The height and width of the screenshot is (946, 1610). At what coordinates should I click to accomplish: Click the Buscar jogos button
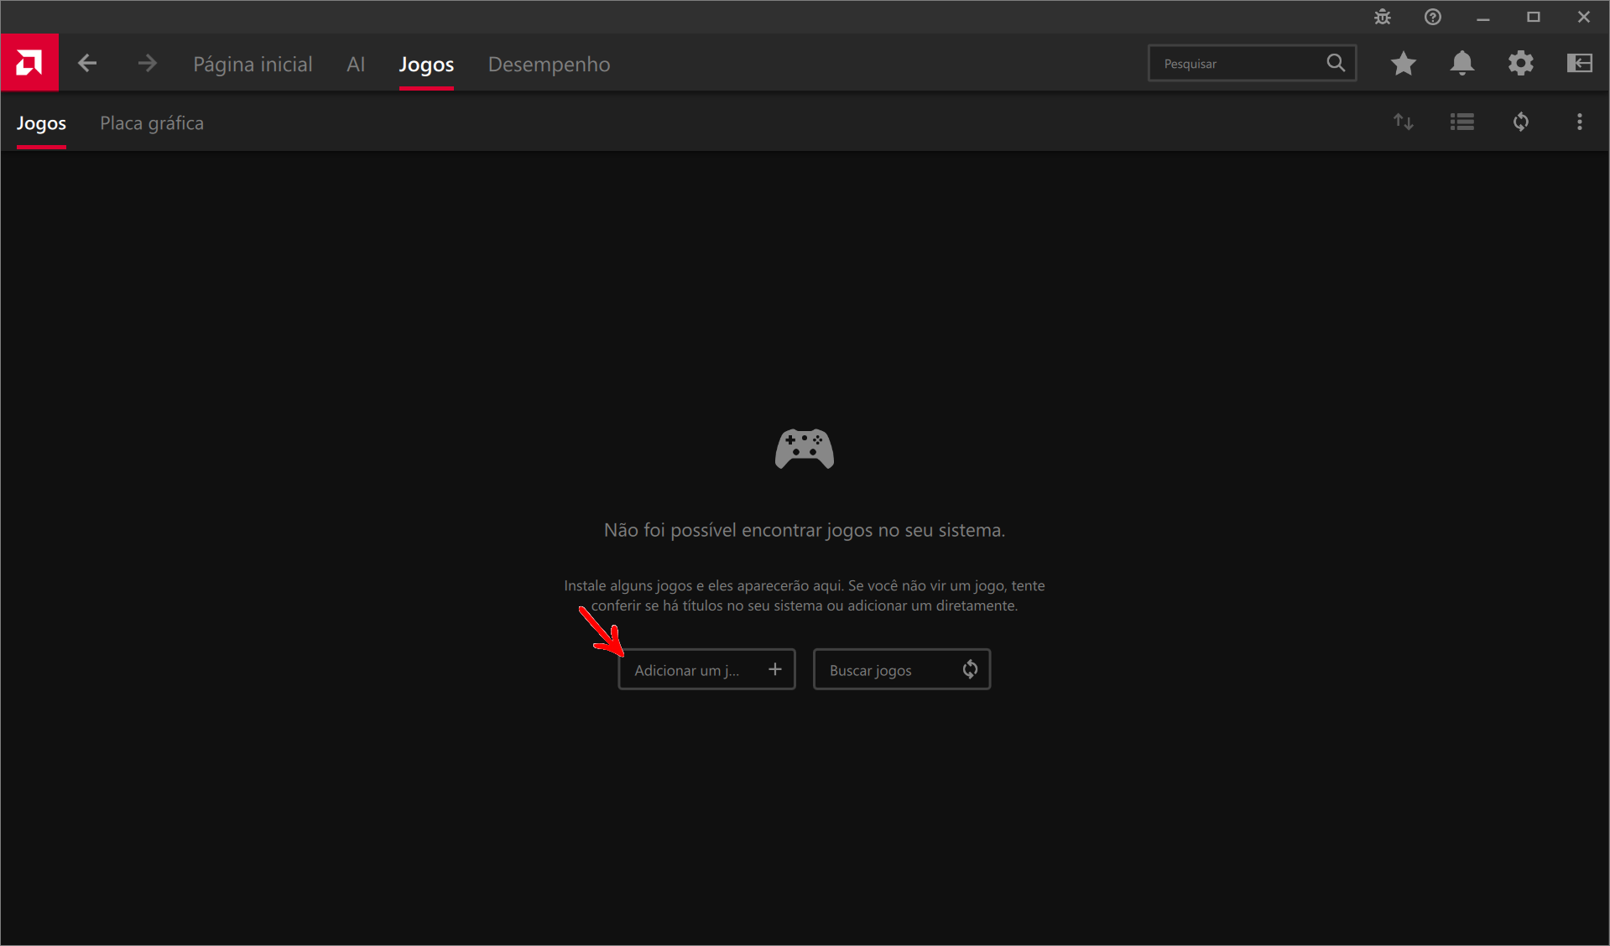point(902,669)
